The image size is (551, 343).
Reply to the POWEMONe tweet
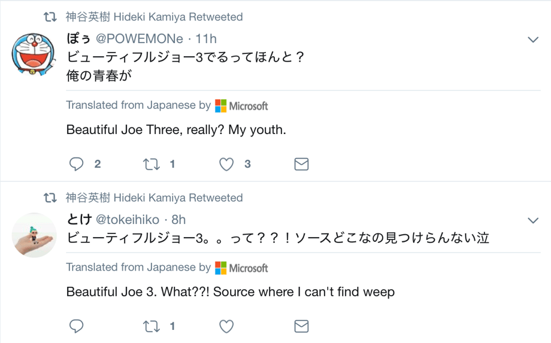point(77,164)
